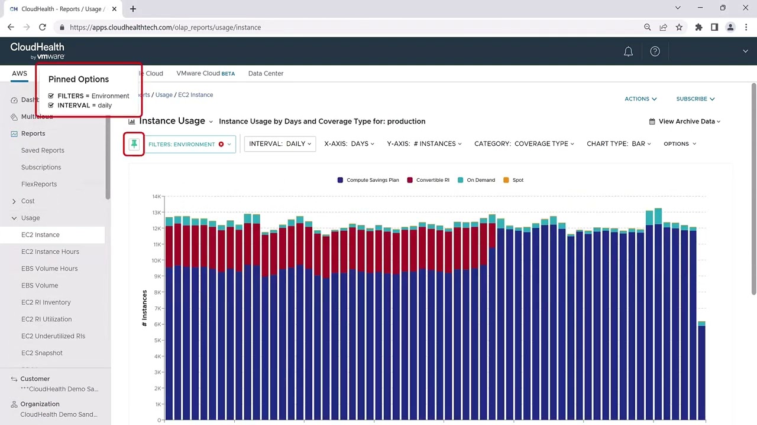The image size is (757, 425).
Task: Toggle Spot legend series
Action: 513,180
